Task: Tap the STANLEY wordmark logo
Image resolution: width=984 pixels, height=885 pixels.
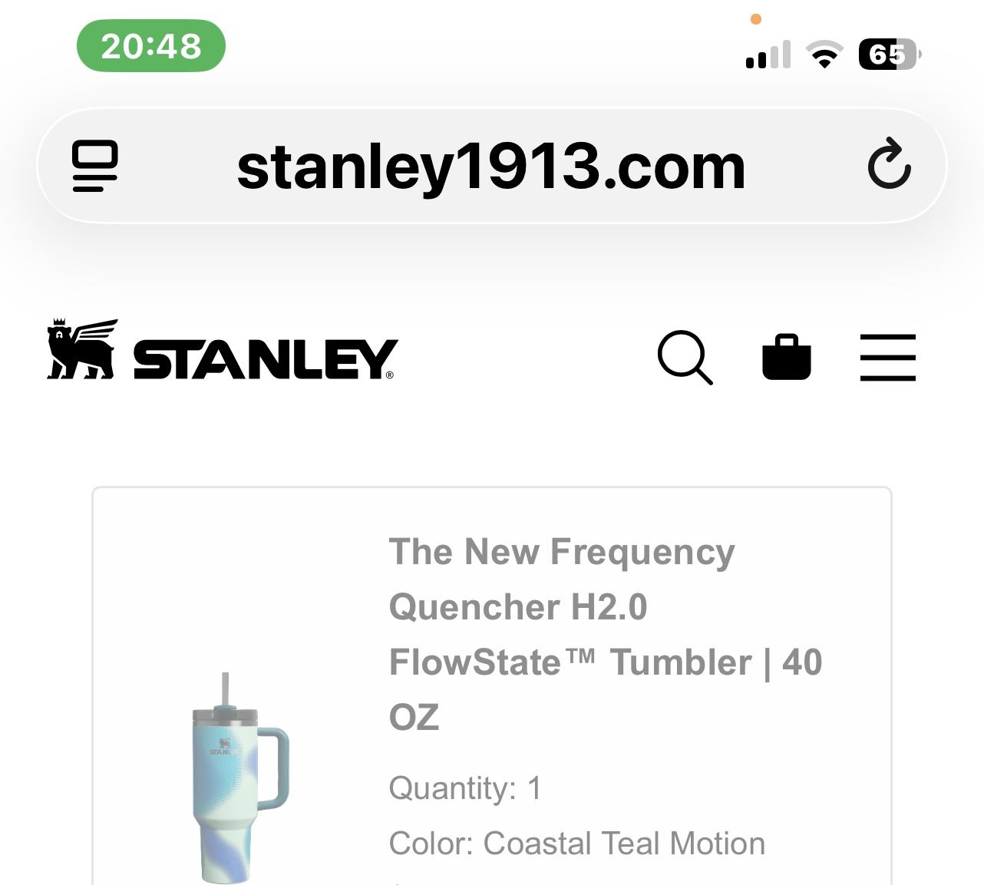Action: point(265,359)
